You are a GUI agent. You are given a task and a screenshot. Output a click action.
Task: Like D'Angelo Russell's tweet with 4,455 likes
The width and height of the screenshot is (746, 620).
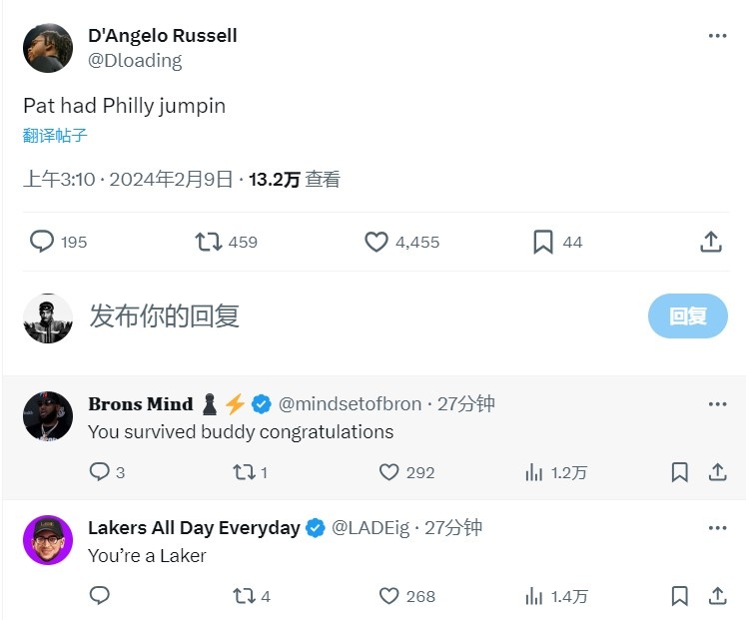click(375, 242)
